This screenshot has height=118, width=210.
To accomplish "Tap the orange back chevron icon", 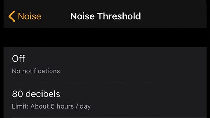I will click(12, 16).
